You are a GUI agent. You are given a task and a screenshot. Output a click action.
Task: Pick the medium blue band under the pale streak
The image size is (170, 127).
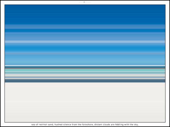tap(85, 48)
